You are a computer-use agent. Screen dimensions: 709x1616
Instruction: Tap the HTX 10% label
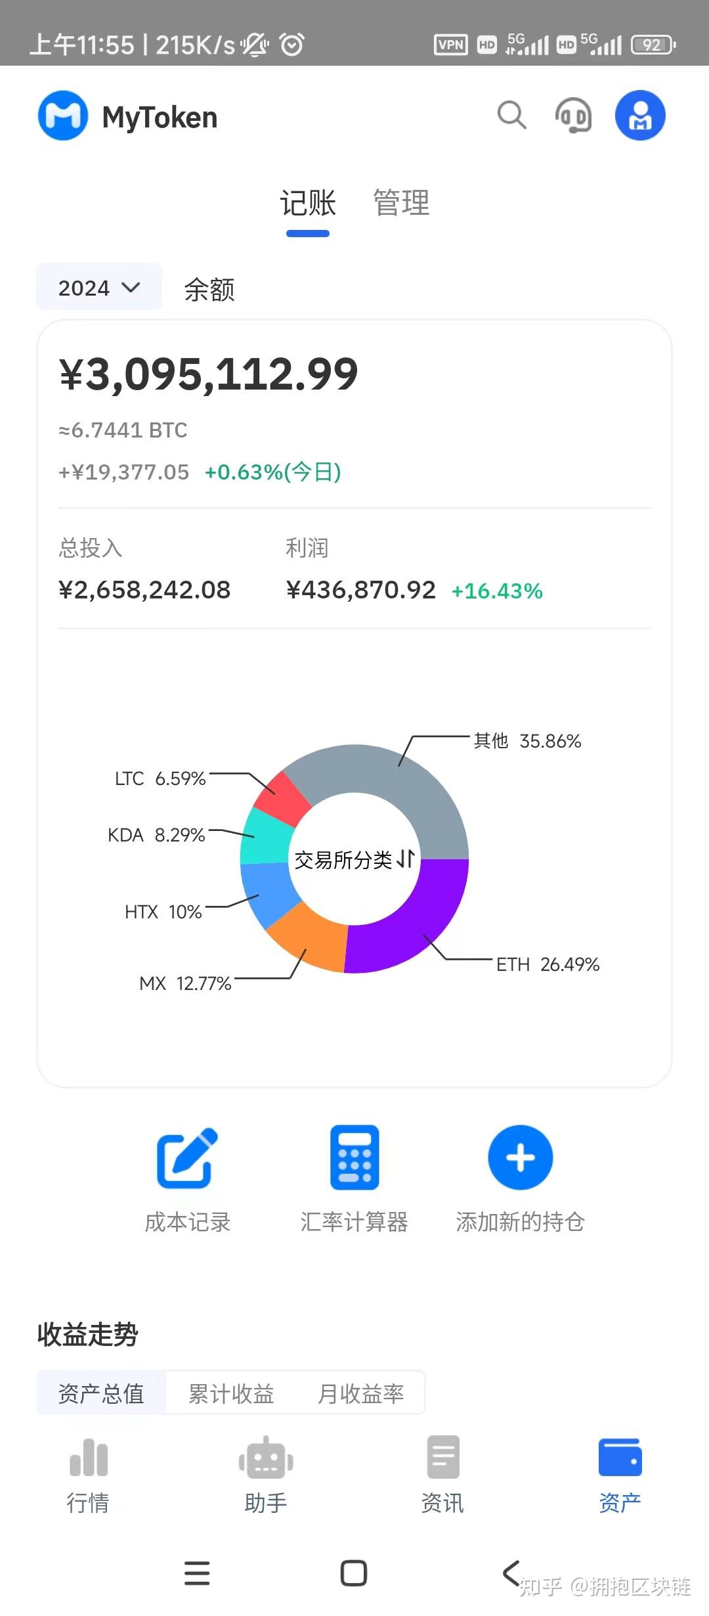(163, 912)
